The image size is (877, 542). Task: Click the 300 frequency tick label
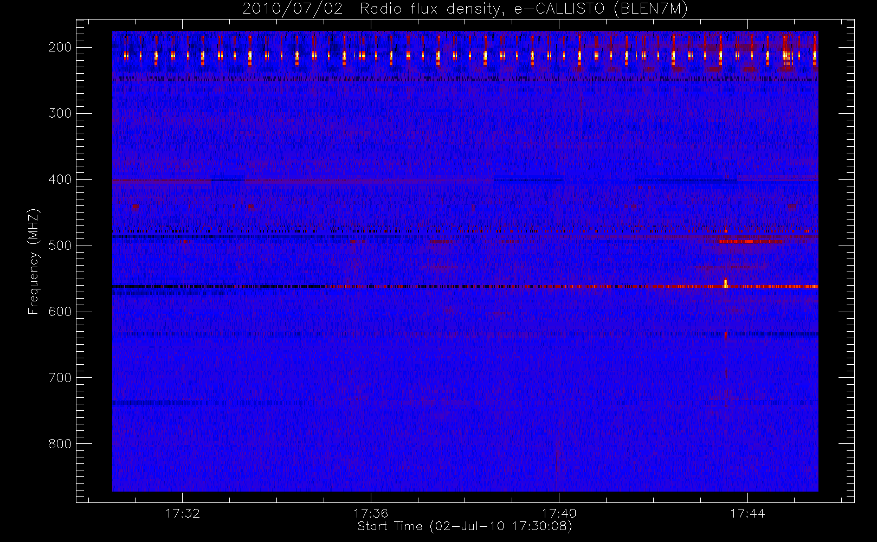[60, 113]
